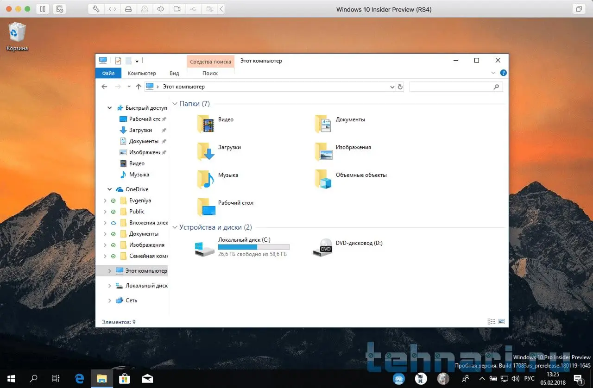This screenshot has width=593, height=388.
Task: Select the Корзина icon on the desktop
Action: click(x=17, y=37)
